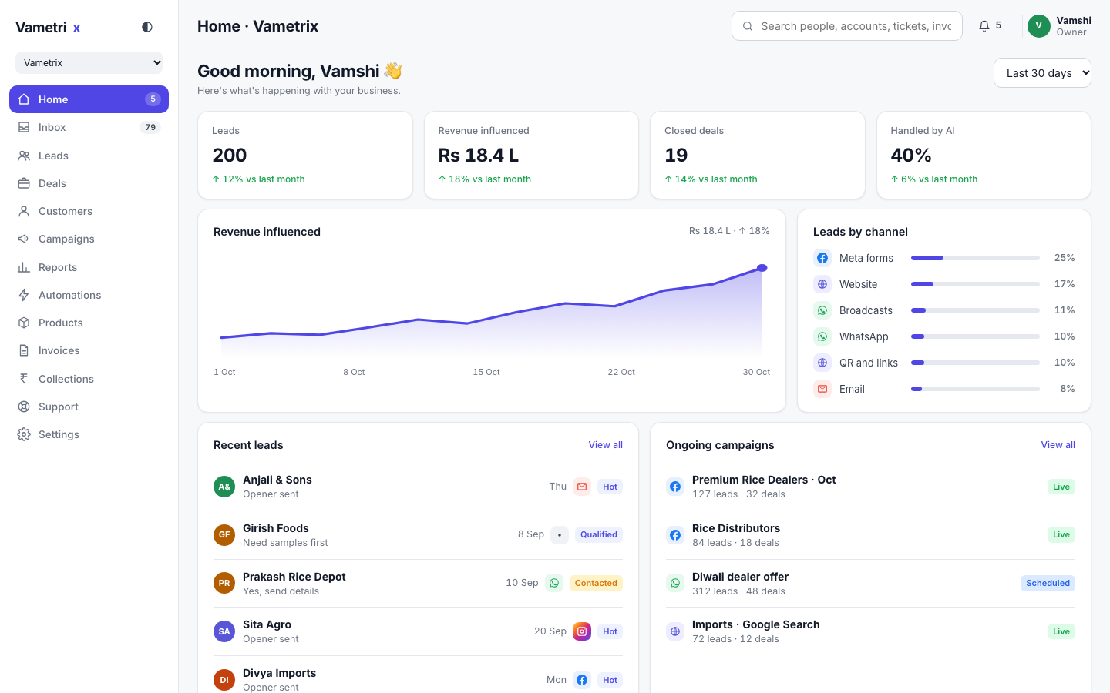Click the Instagram icon on Sita Agro row
1110x693 pixels.
582,631
